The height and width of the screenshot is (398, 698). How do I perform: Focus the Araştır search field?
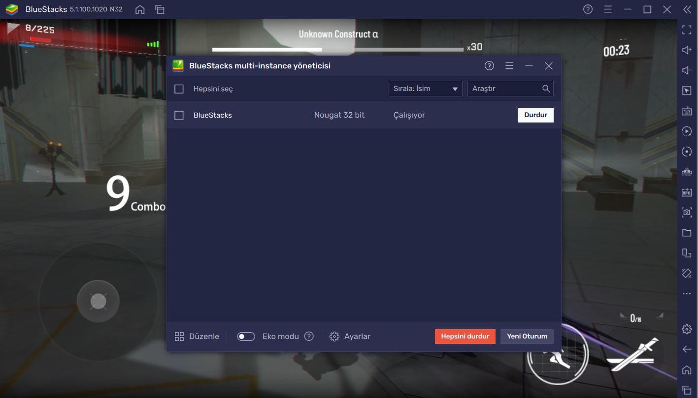point(510,89)
